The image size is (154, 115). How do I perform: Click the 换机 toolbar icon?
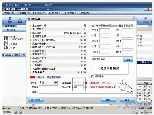point(146,20)
